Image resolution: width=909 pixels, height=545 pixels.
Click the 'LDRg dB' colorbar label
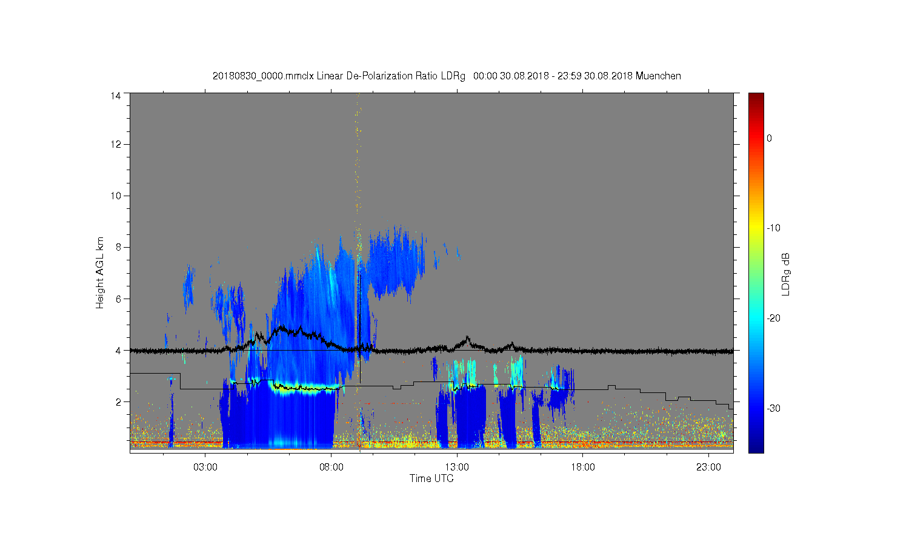click(x=786, y=274)
